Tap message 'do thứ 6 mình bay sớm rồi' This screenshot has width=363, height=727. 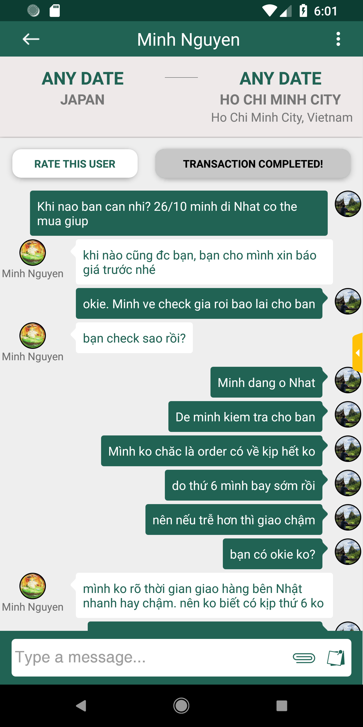(x=244, y=485)
